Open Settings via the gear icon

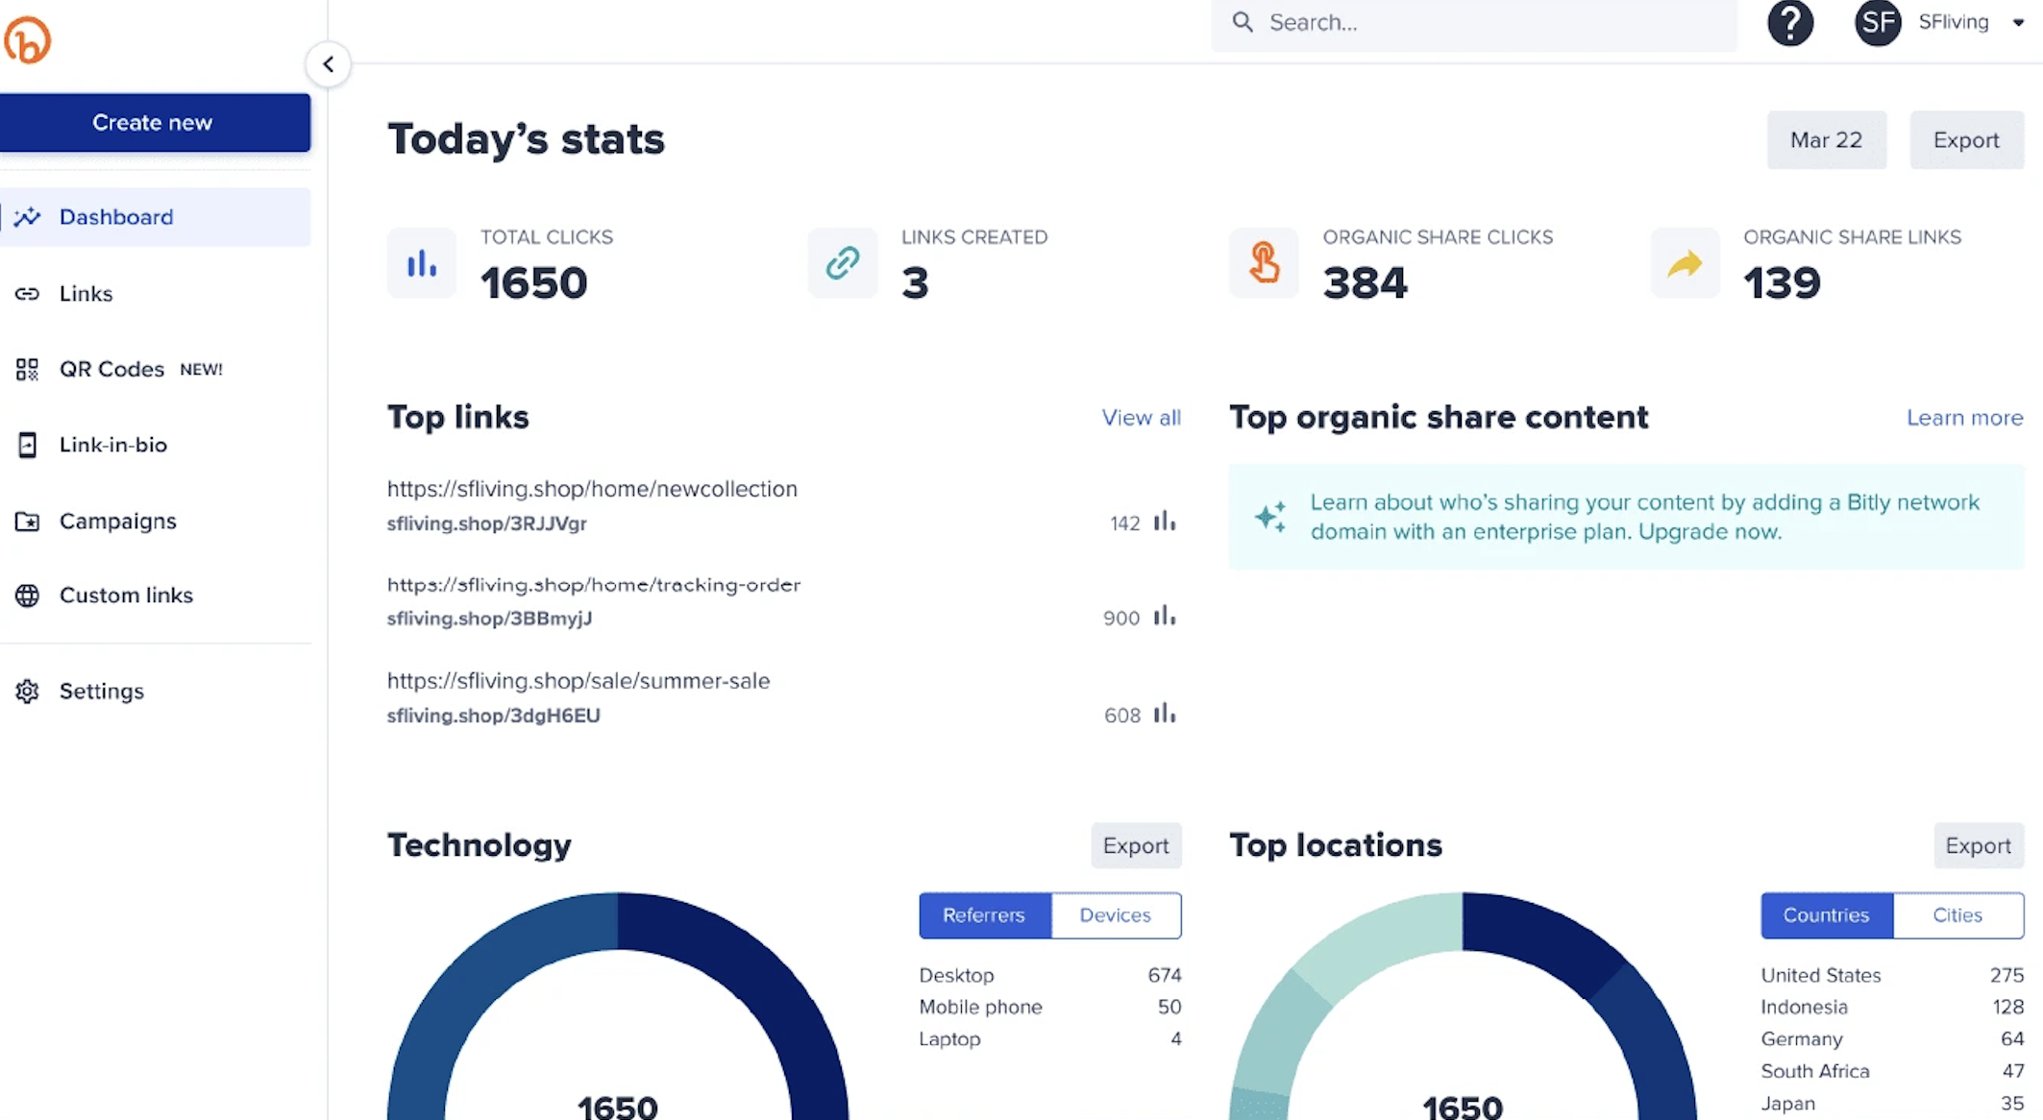click(27, 691)
